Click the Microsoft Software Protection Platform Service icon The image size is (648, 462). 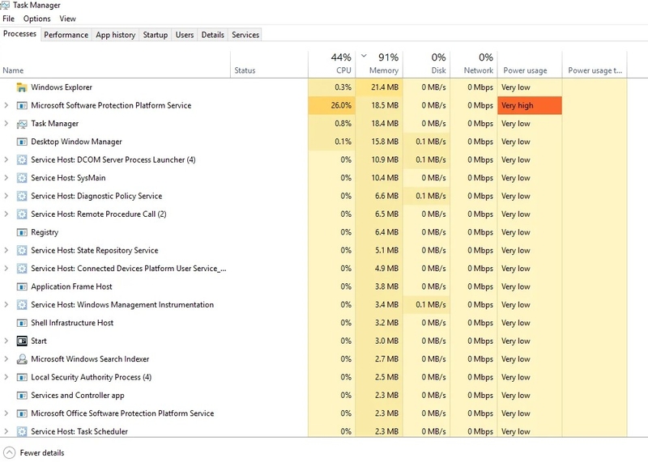click(22, 106)
